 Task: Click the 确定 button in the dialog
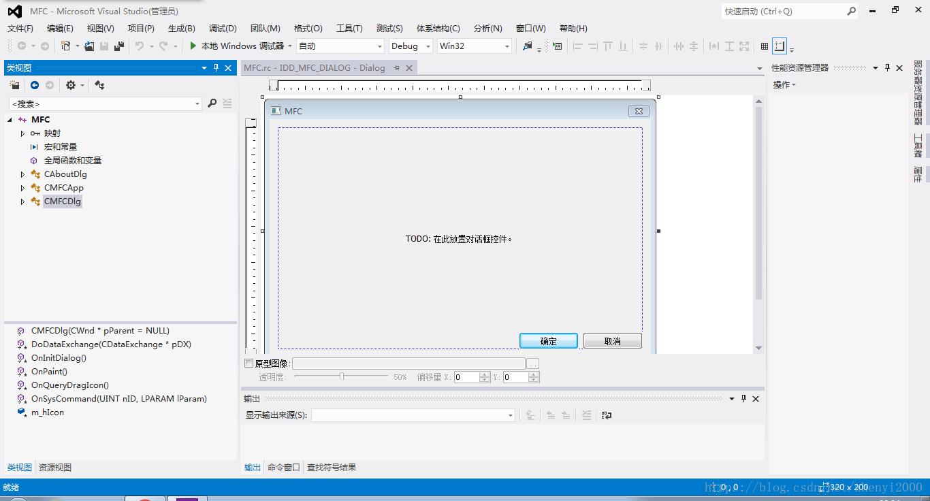pos(549,341)
